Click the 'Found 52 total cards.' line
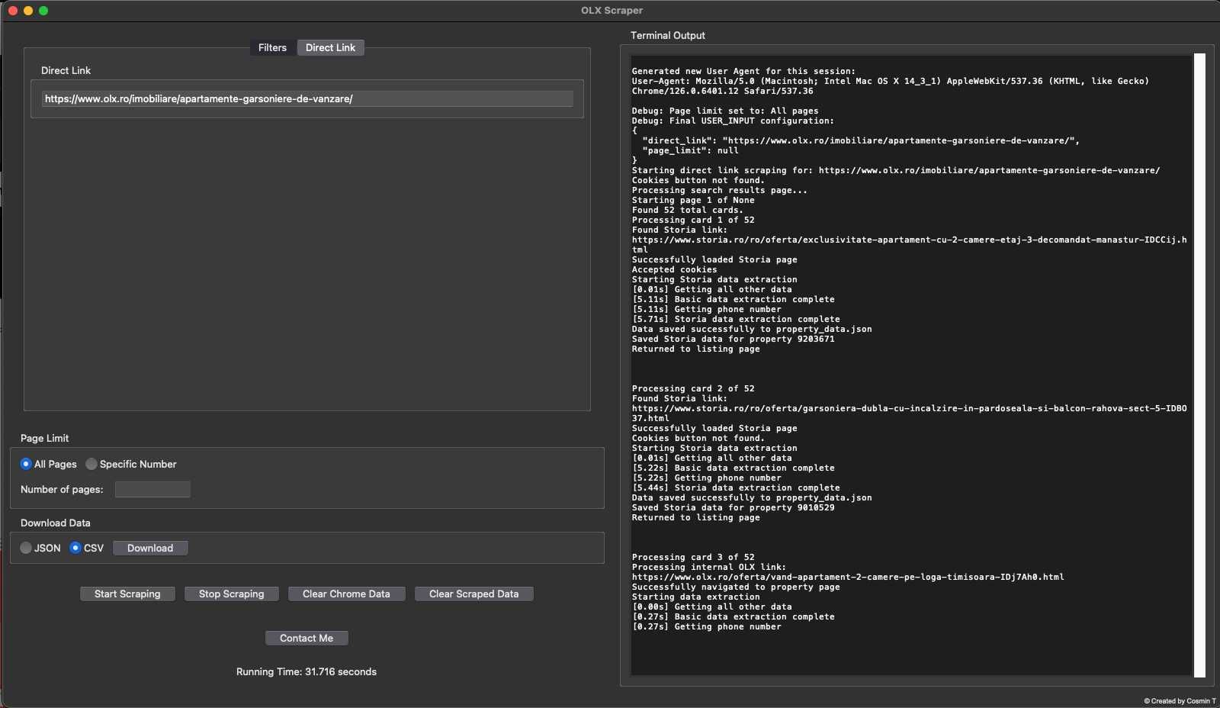The width and height of the screenshot is (1220, 708). click(687, 210)
